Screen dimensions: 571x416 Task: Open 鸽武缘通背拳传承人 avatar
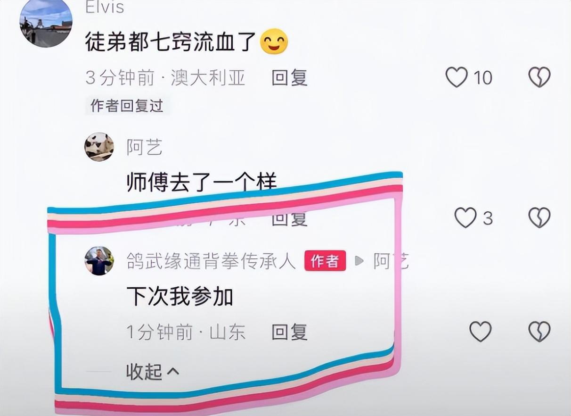pyautogui.click(x=99, y=261)
